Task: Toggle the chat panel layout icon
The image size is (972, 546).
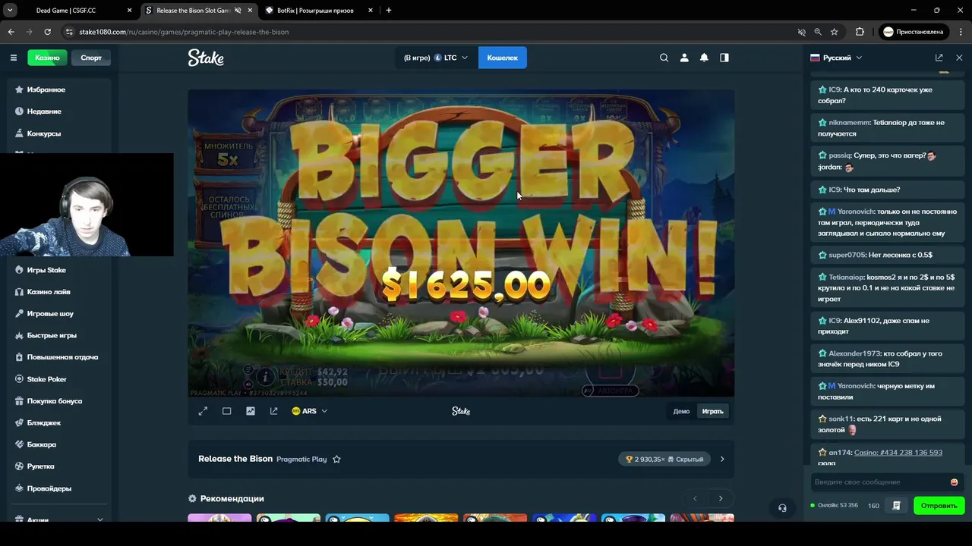Action: click(x=724, y=58)
